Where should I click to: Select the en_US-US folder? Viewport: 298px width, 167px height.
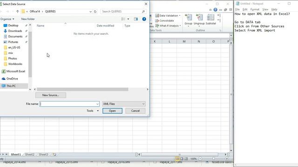tap(14, 47)
